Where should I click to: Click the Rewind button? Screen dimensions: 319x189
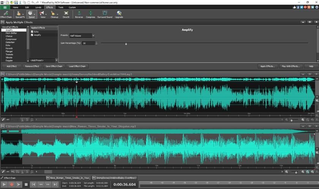click(x=41, y=184)
